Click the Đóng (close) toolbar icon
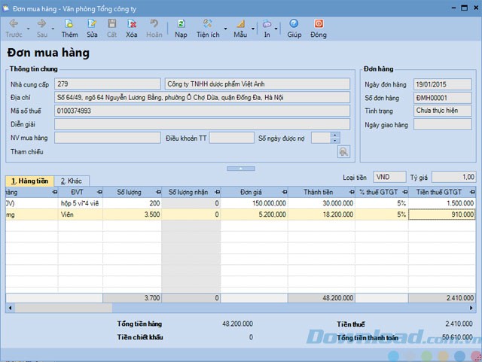 pos(318,24)
